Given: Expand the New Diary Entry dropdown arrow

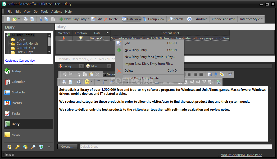Looking at the screenshot, I should [89, 19].
